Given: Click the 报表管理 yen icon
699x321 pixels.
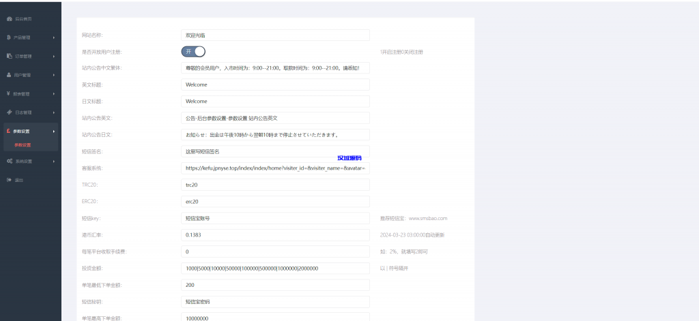Looking at the screenshot, I should 8,93.
